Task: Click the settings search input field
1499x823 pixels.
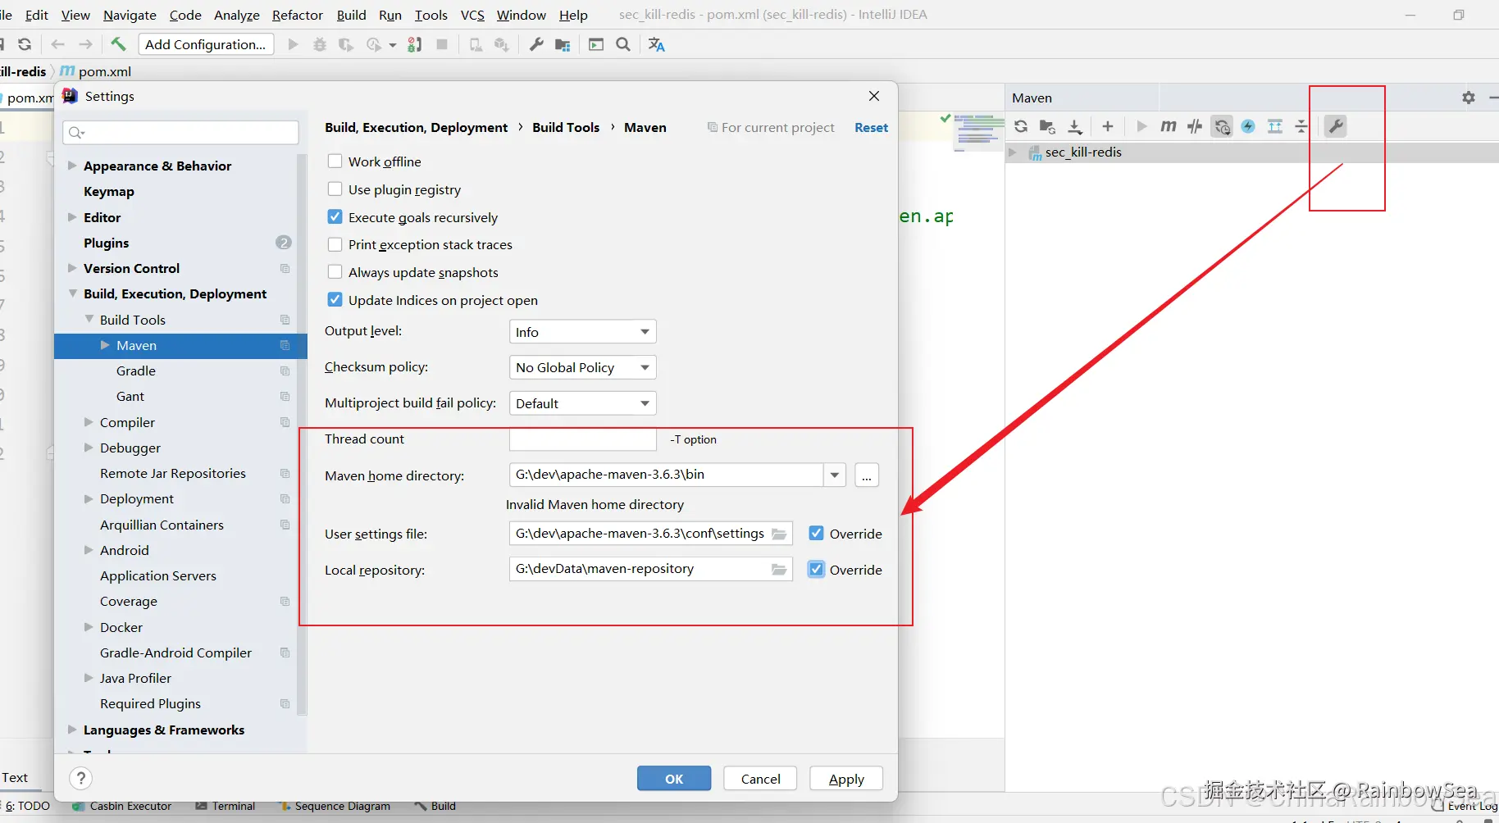Action: point(180,132)
